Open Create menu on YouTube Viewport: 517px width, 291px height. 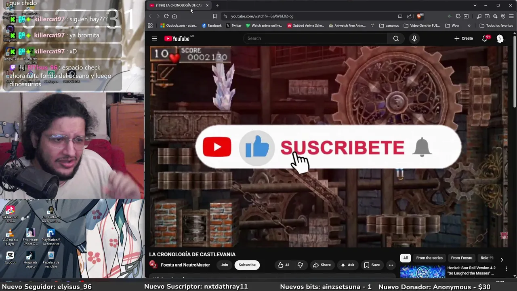point(463,38)
